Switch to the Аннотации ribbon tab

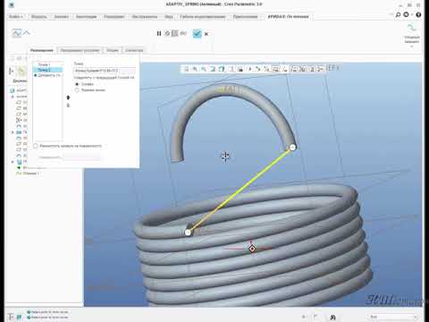pyautogui.click(x=87, y=17)
